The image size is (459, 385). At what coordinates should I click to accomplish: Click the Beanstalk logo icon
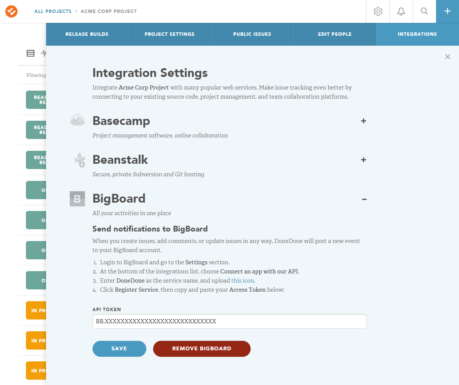click(80, 160)
